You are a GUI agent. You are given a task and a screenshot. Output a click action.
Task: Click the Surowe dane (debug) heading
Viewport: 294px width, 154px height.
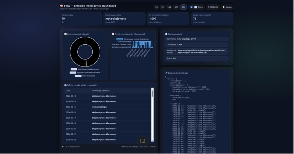(x=178, y=73)
